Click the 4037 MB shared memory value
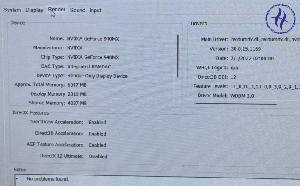The width and height of the screenshot is (300, 186). tap(77, 103)
